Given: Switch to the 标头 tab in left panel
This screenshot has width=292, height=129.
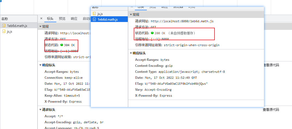Looking at the screenshot, I should pyautogui.click(x=50, y=19).
